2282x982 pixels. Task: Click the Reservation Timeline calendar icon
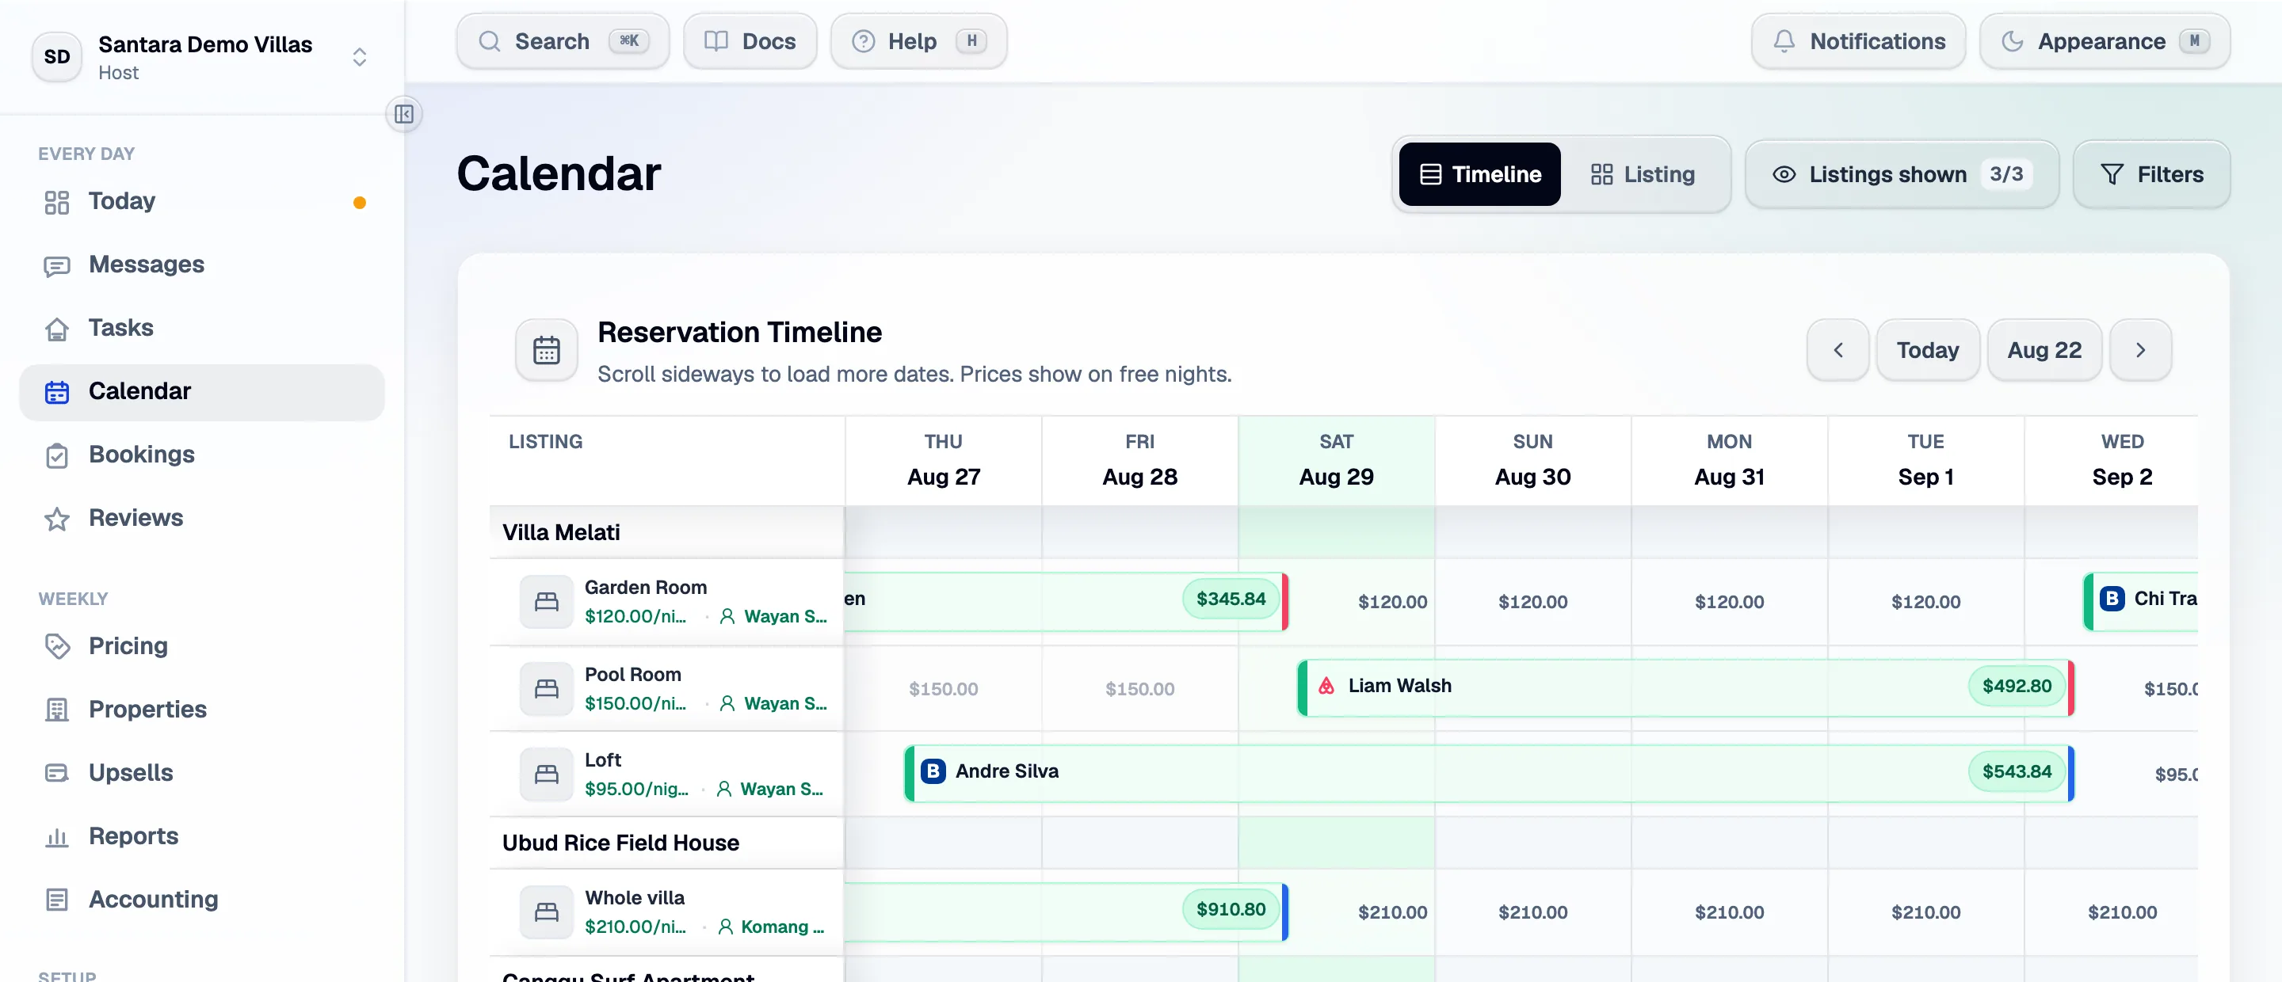(547, 351)
